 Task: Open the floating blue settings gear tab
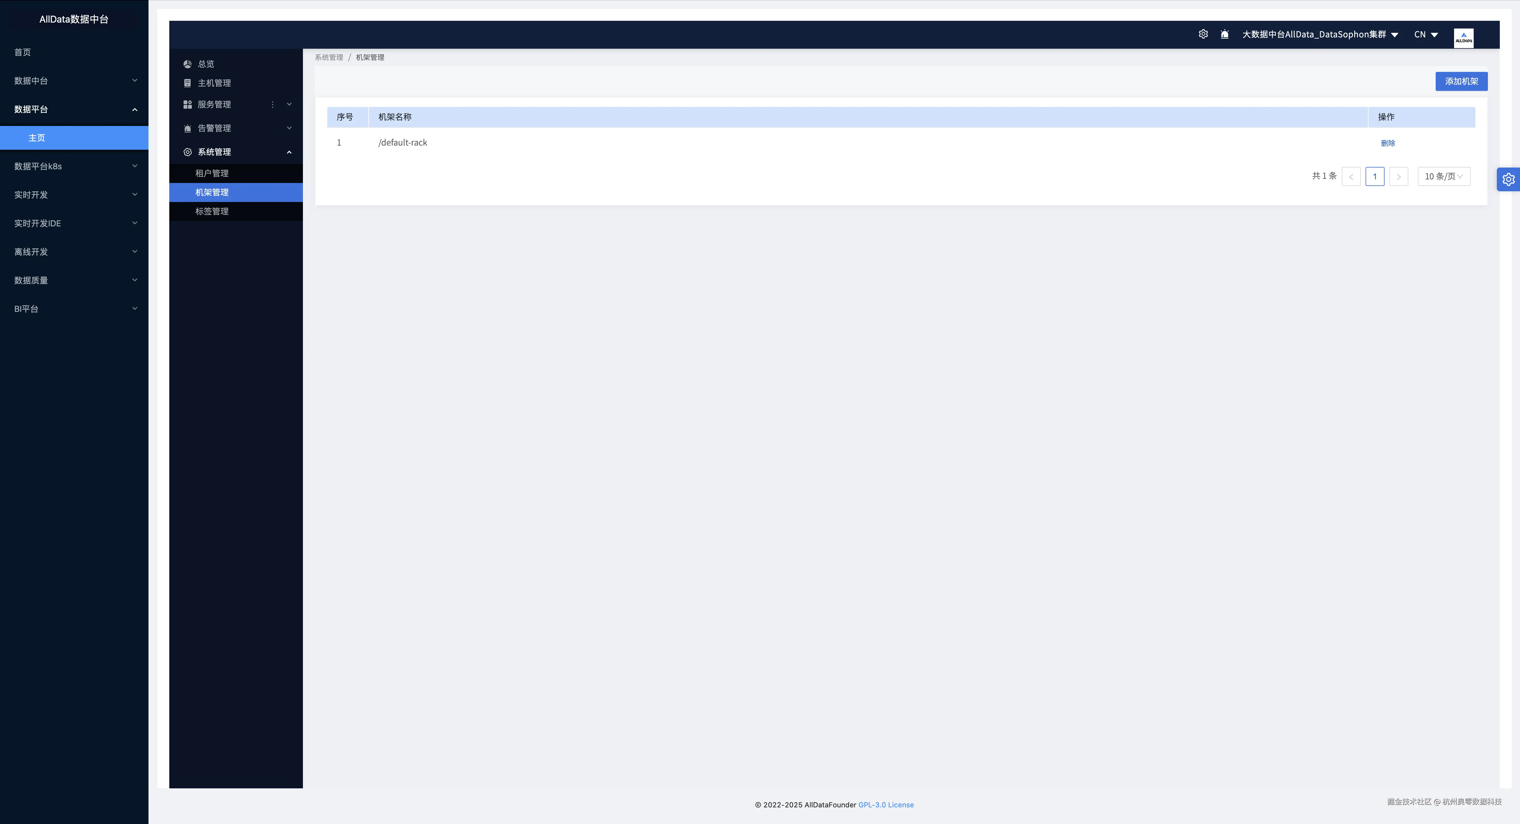tap(1508, 179)
